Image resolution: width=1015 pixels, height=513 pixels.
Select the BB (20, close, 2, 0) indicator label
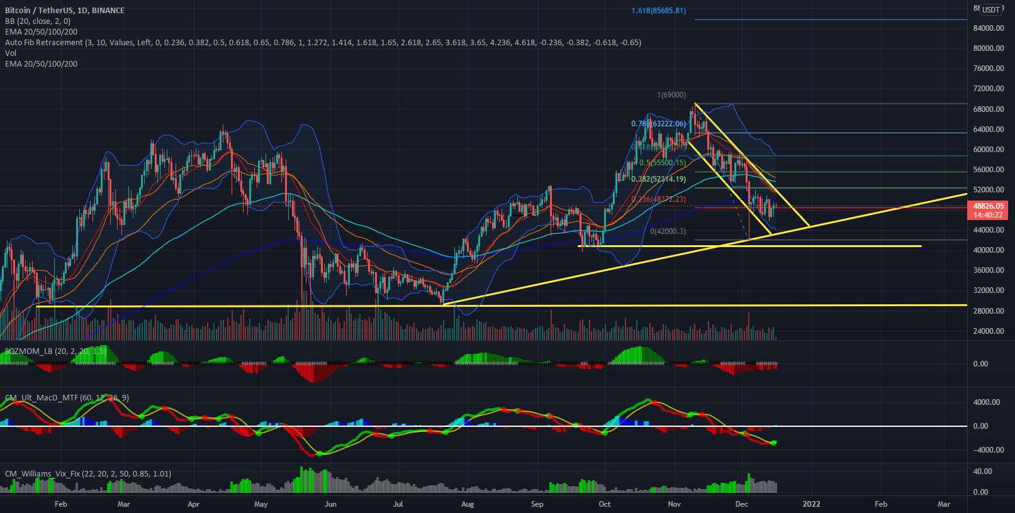click(38, 21)
